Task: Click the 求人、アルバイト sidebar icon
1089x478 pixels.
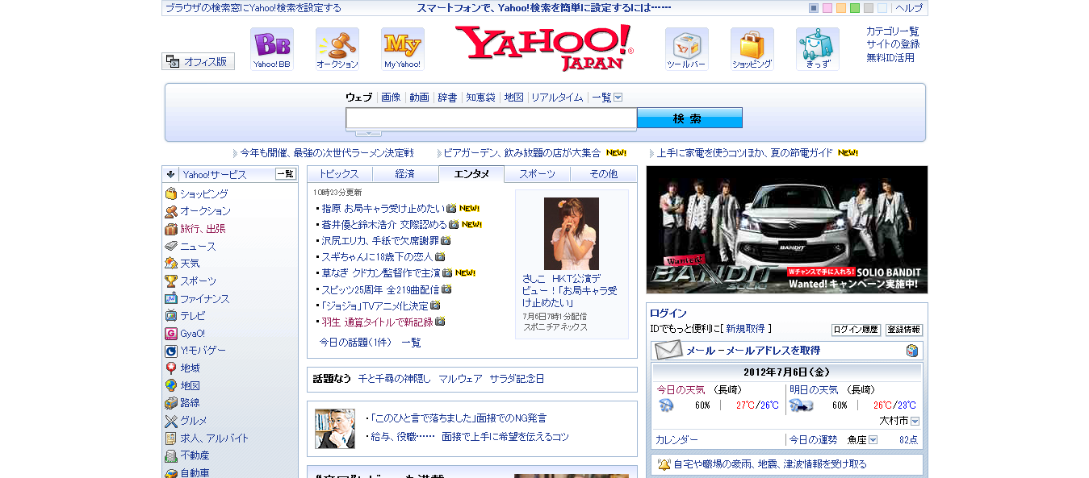Action: (x=171, y=439)
